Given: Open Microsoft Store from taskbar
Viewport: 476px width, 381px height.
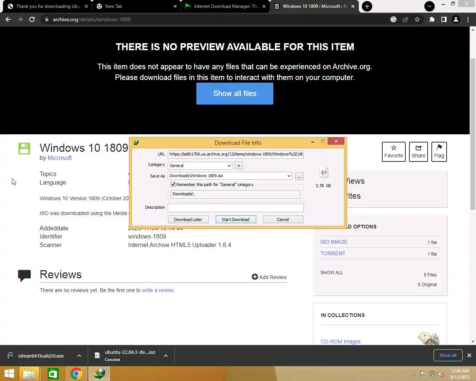Looking at the screenshot, I should click(53, 374).
